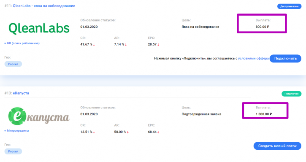The width and height of the screenshot is (306, 162).
Task: Open HR (поиск работников) category link
Action: tap(23, 43)
